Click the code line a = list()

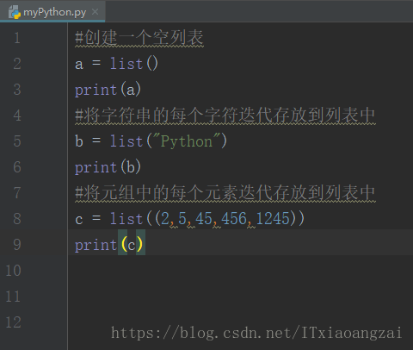click(x=116, y=64)
